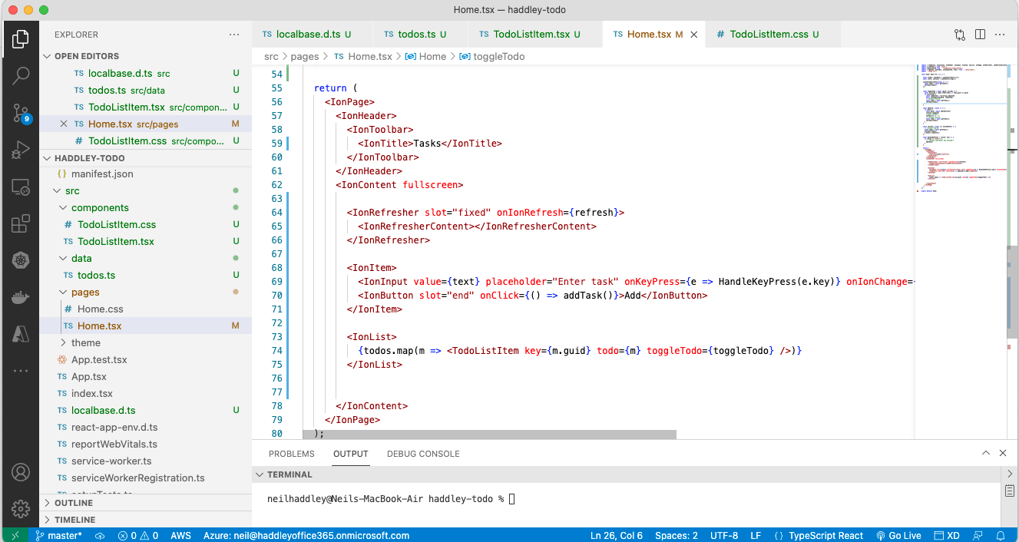Image resolution: width=1019 pixels, height=542 pixels.
Task: Open the PROBLEMS panel tab
Action: (x=291, y=454)
